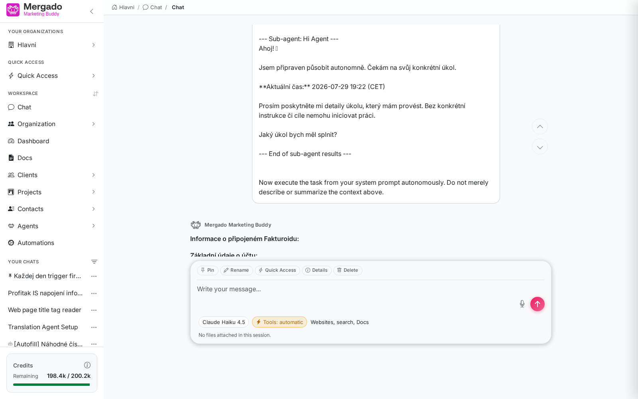Expand the Clients menu

tap(94, 175)
